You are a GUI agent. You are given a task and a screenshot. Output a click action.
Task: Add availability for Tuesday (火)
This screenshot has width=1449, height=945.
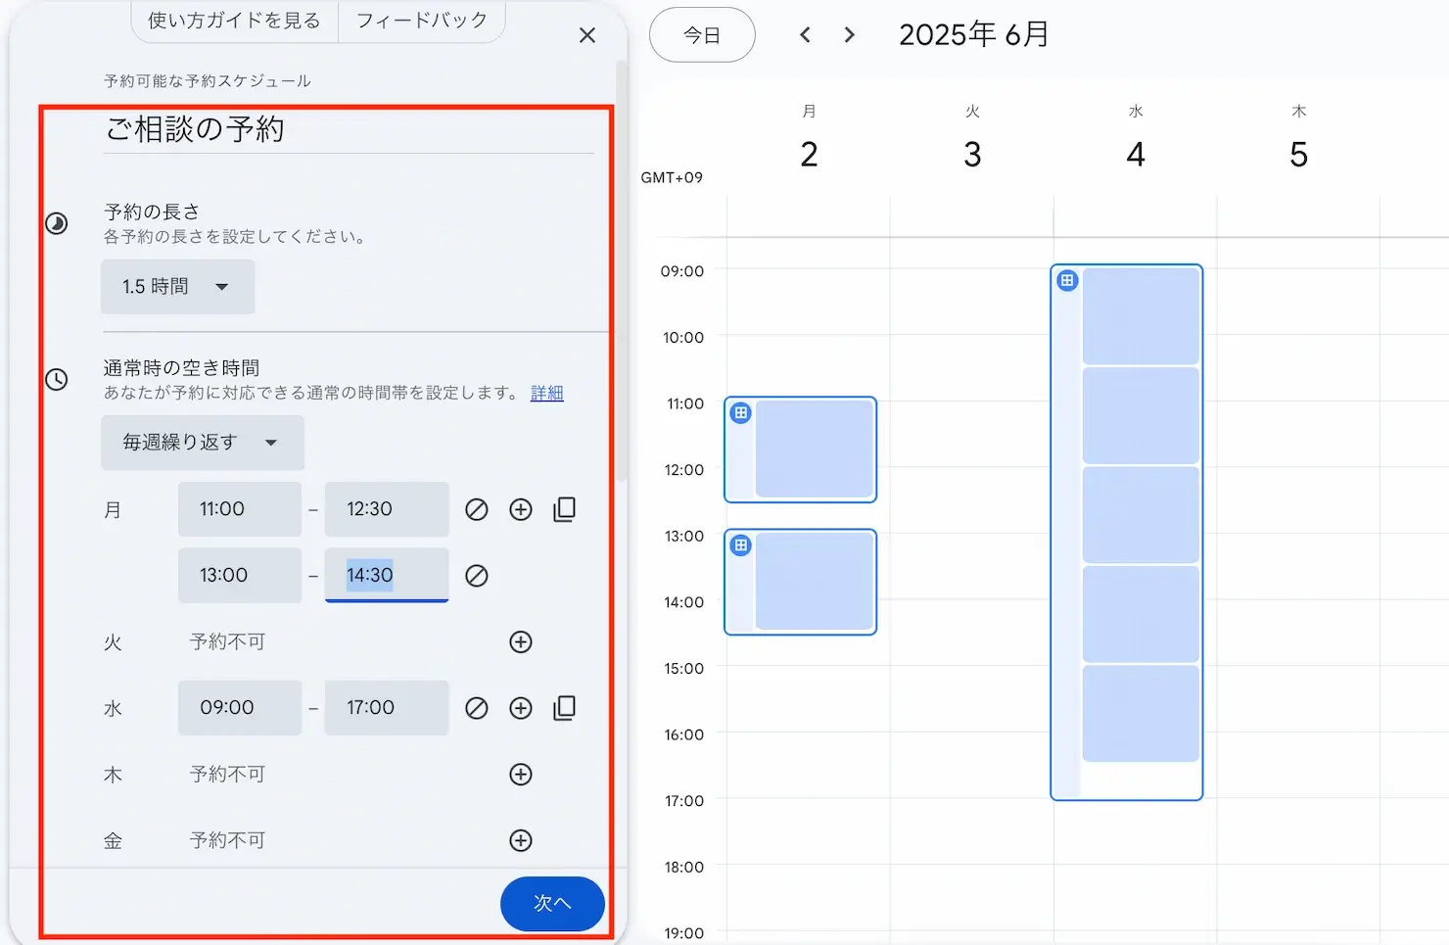[x=521, y=642]
